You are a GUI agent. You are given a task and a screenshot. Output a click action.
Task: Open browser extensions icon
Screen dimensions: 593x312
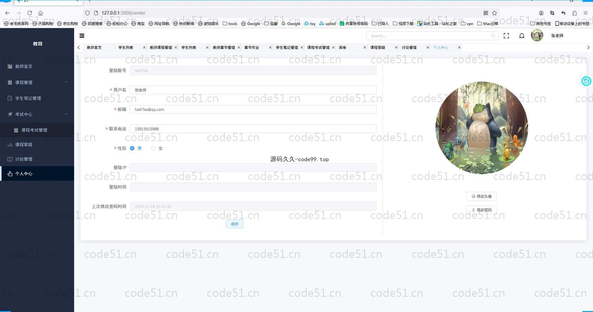[574, 13]
